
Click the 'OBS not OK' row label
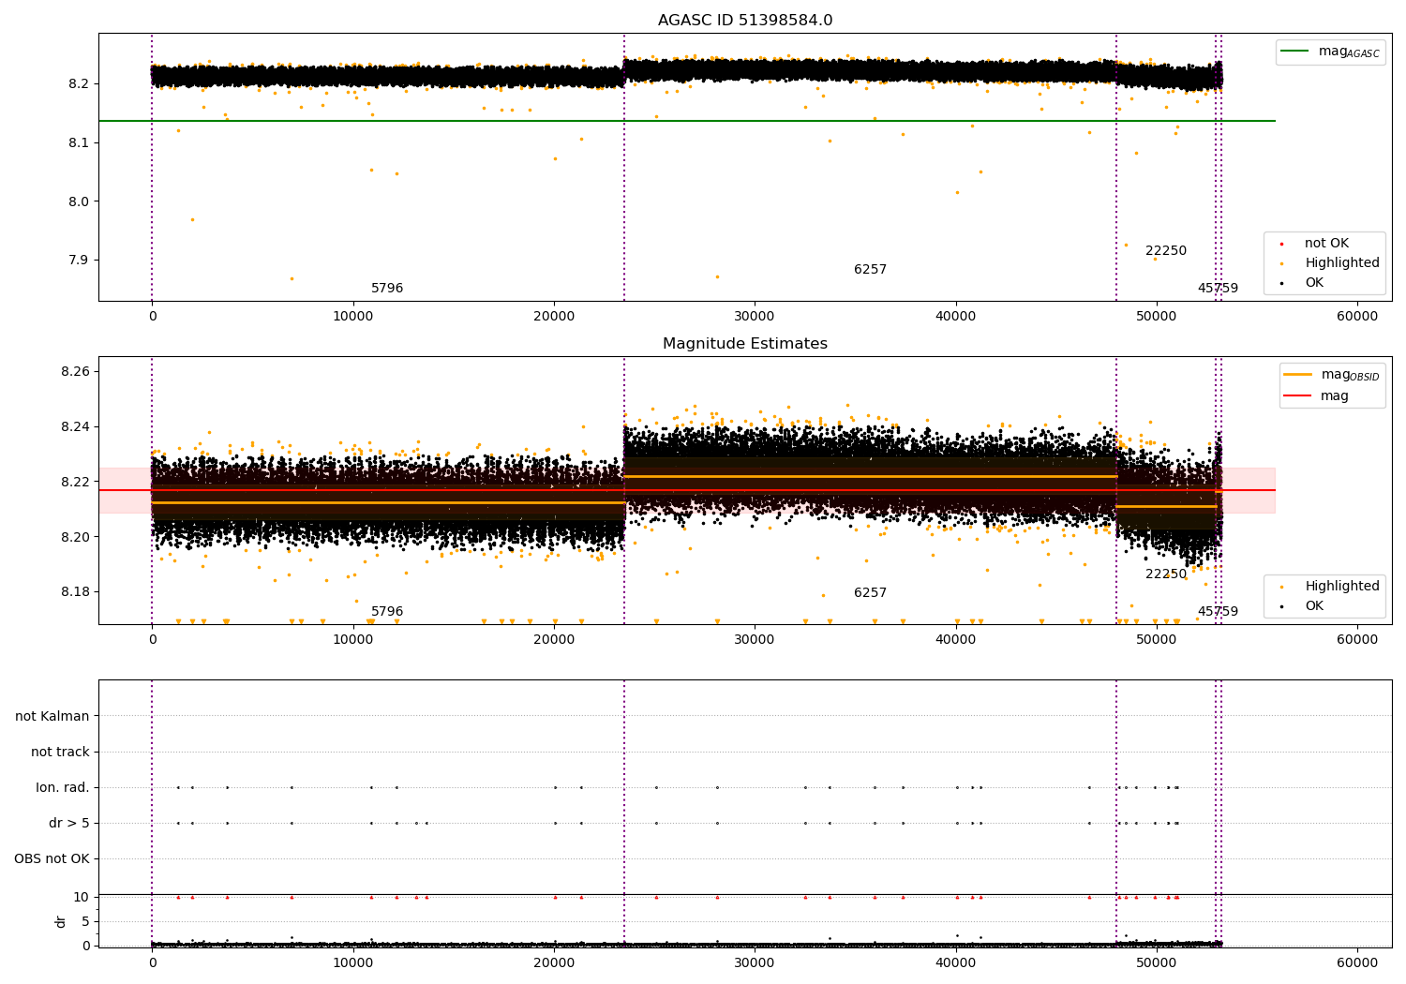[52, 859]
